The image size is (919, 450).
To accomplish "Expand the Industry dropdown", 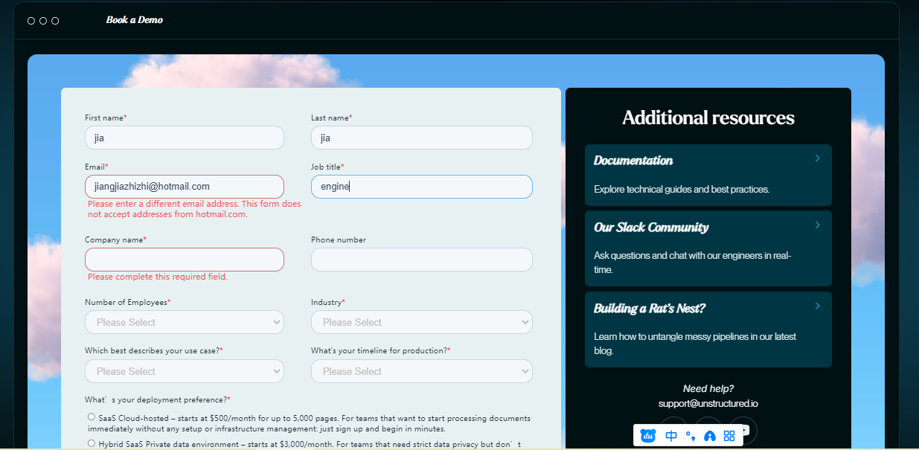I will 421,322.
